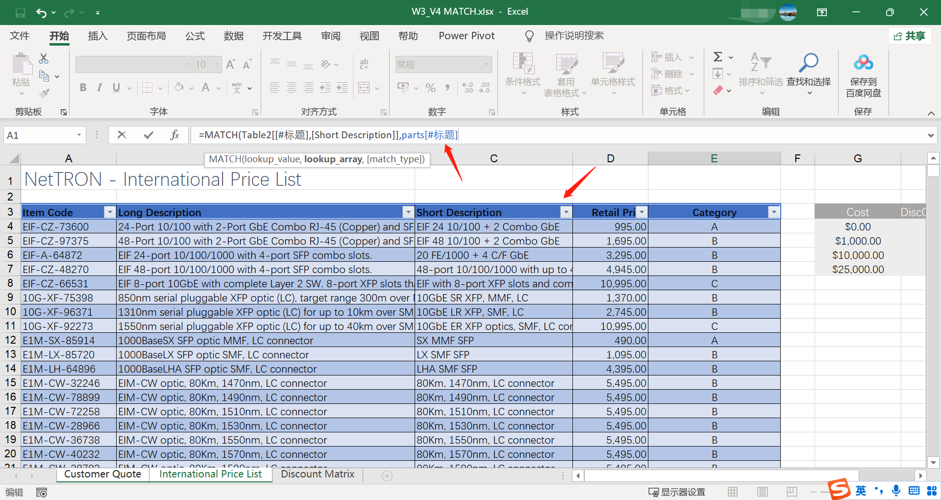The height and width of the screenshot is (500, 941).
Task: Click the Insert Function fx icon
Action: coord(174,135)
